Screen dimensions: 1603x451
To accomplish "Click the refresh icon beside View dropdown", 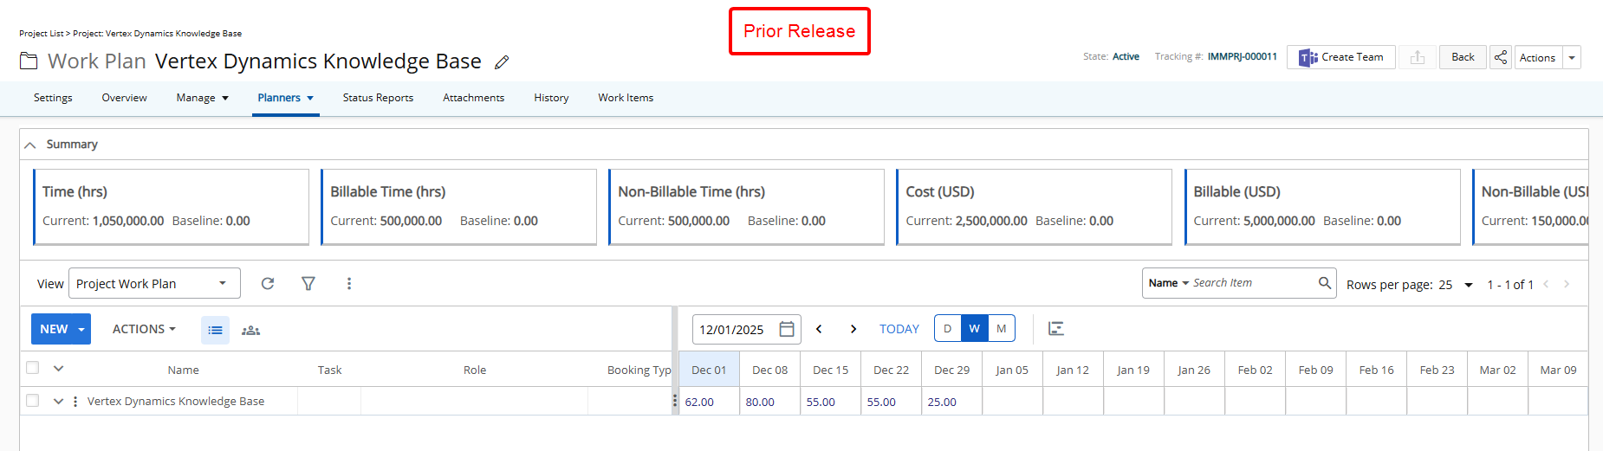I will point(268,284).
